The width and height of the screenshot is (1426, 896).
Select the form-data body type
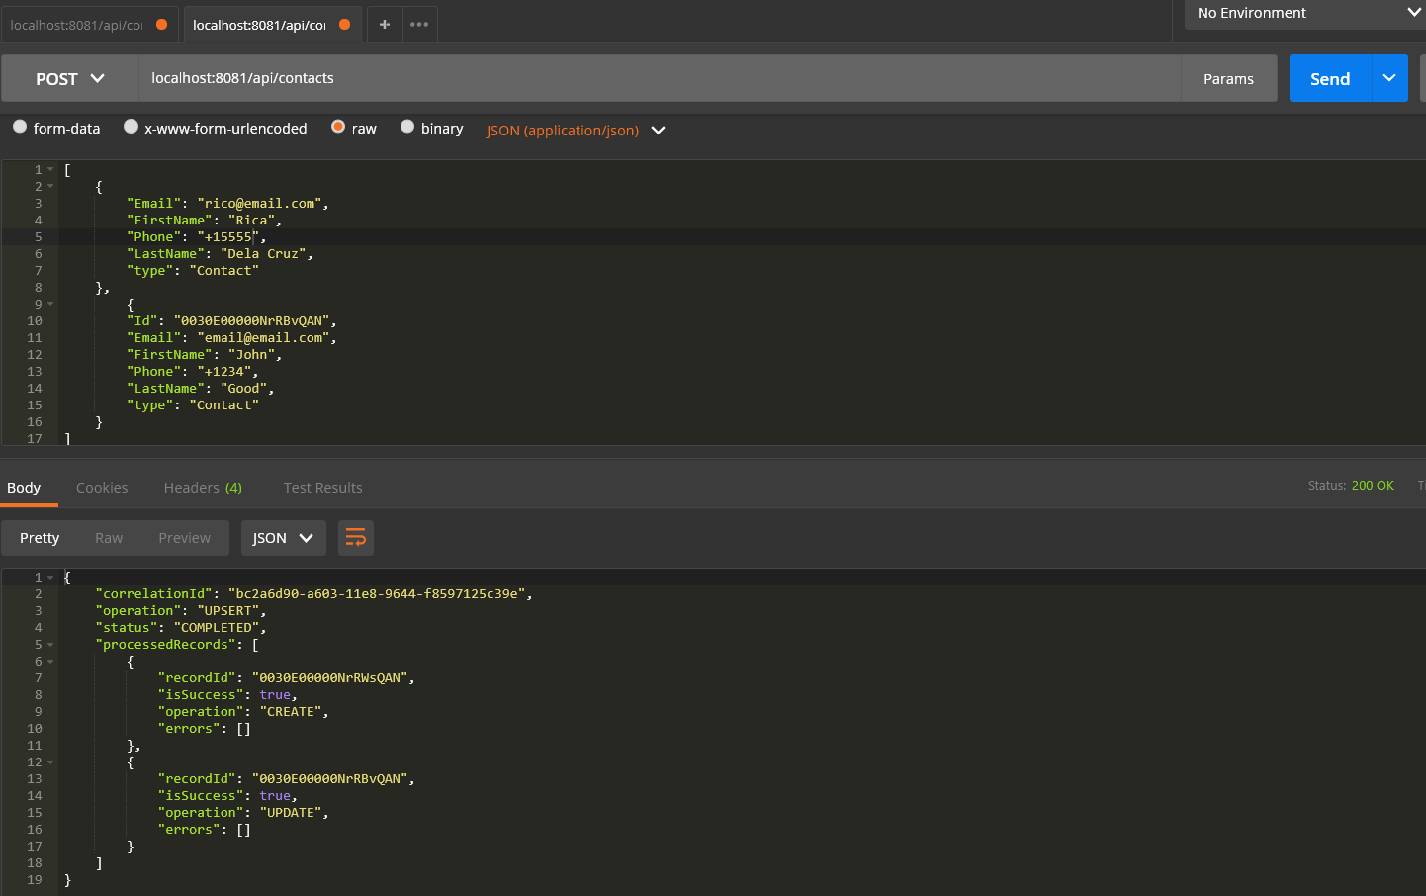pyautogui.click(x=20, y=127)
